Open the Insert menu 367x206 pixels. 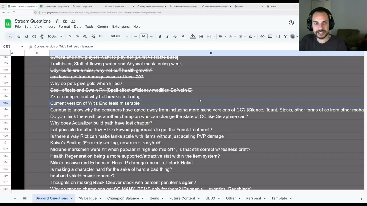[x=50, y=27]
